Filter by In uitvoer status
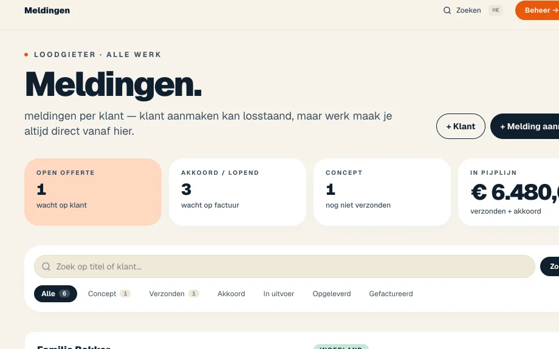This screenshot has height=349, width=559. 279,294
